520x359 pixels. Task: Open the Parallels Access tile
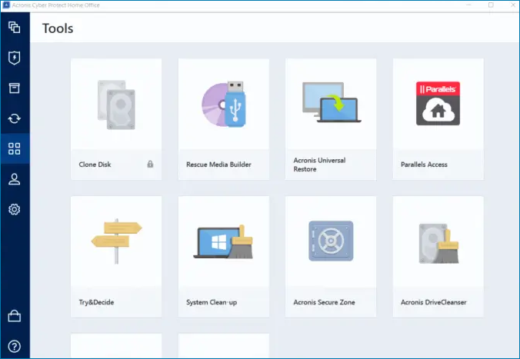438,118
